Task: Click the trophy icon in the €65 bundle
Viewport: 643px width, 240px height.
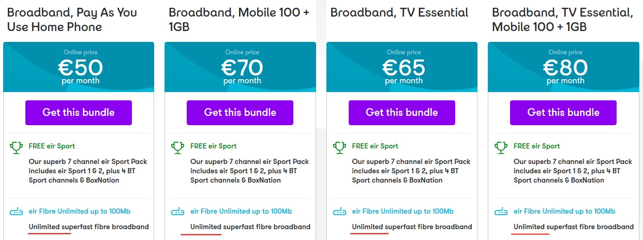Action: pos(340,147)
